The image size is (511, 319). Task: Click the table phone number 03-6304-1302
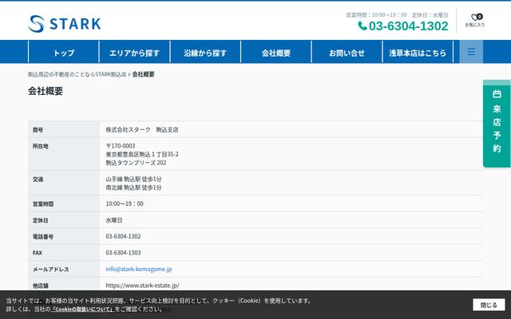(x=123, y=236)
